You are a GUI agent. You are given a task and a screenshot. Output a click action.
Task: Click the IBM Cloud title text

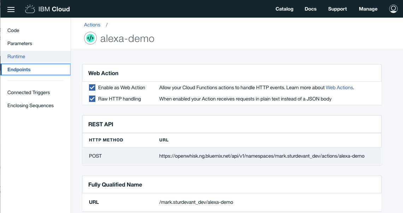54,9
